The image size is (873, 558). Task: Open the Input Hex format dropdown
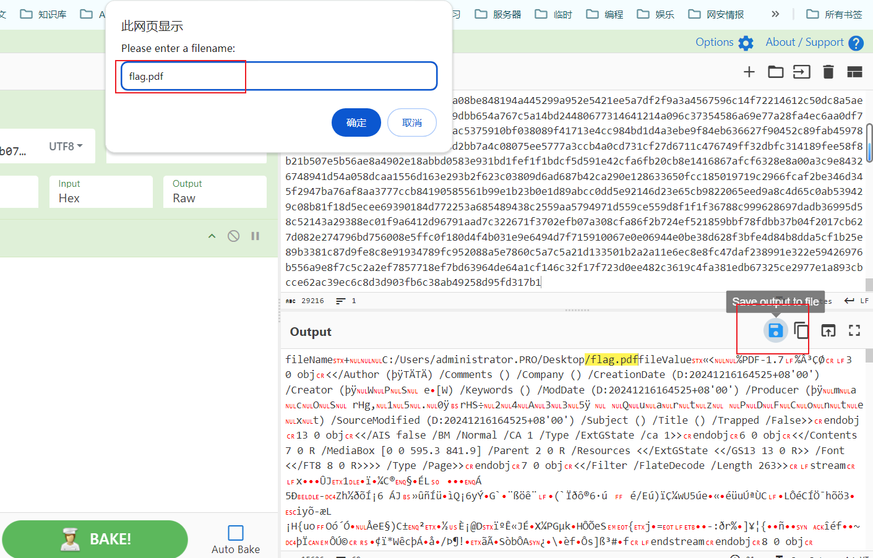101,192
